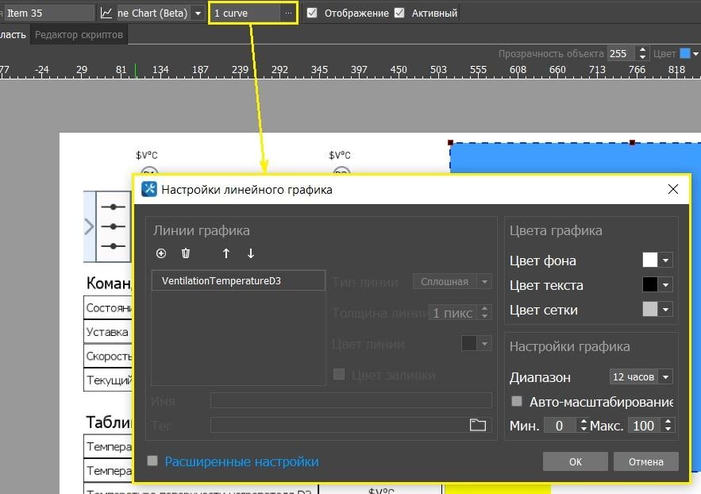Click the black Цвет текста swatch

pos(650,285)
